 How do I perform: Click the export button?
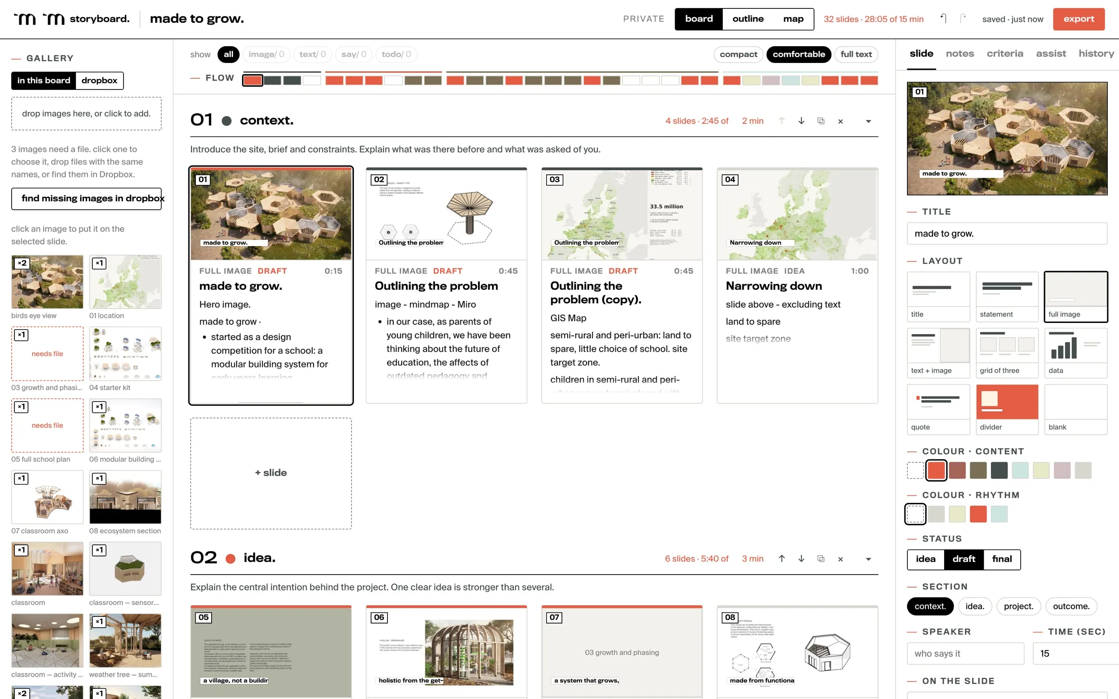tap(1078, 19)
